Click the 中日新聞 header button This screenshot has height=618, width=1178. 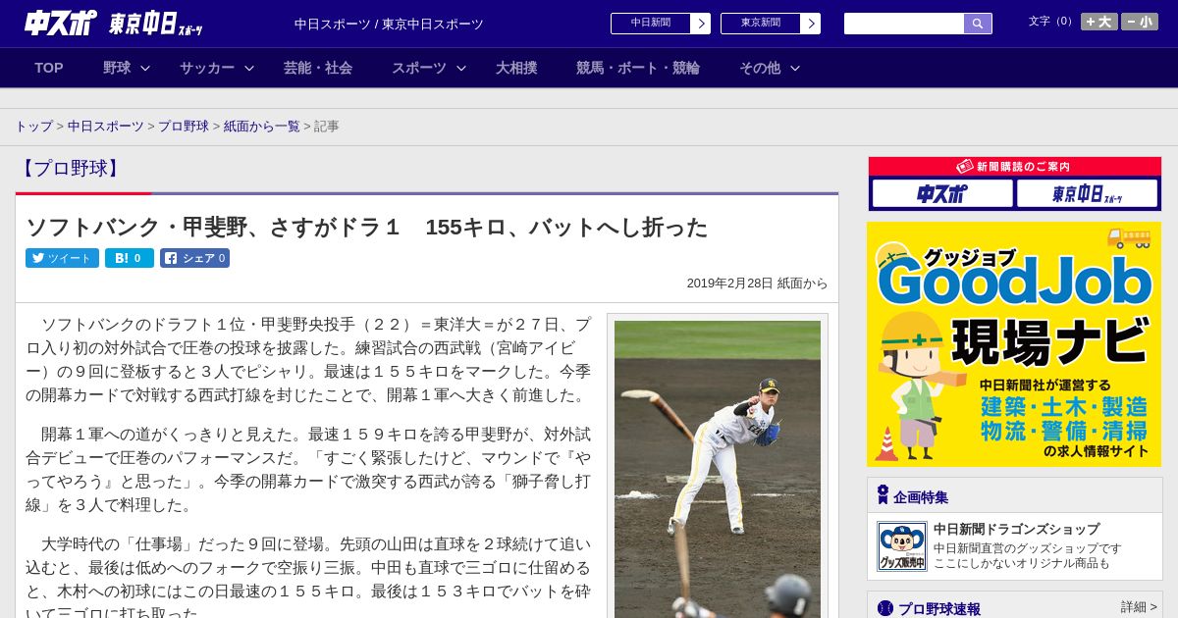point(651,24)
